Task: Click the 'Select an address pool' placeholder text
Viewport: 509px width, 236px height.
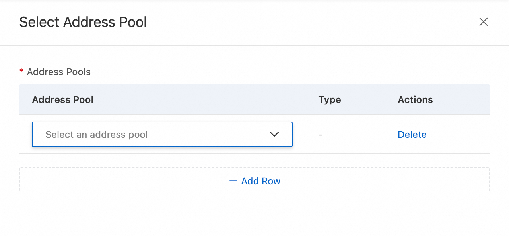Action: [97, 135]
